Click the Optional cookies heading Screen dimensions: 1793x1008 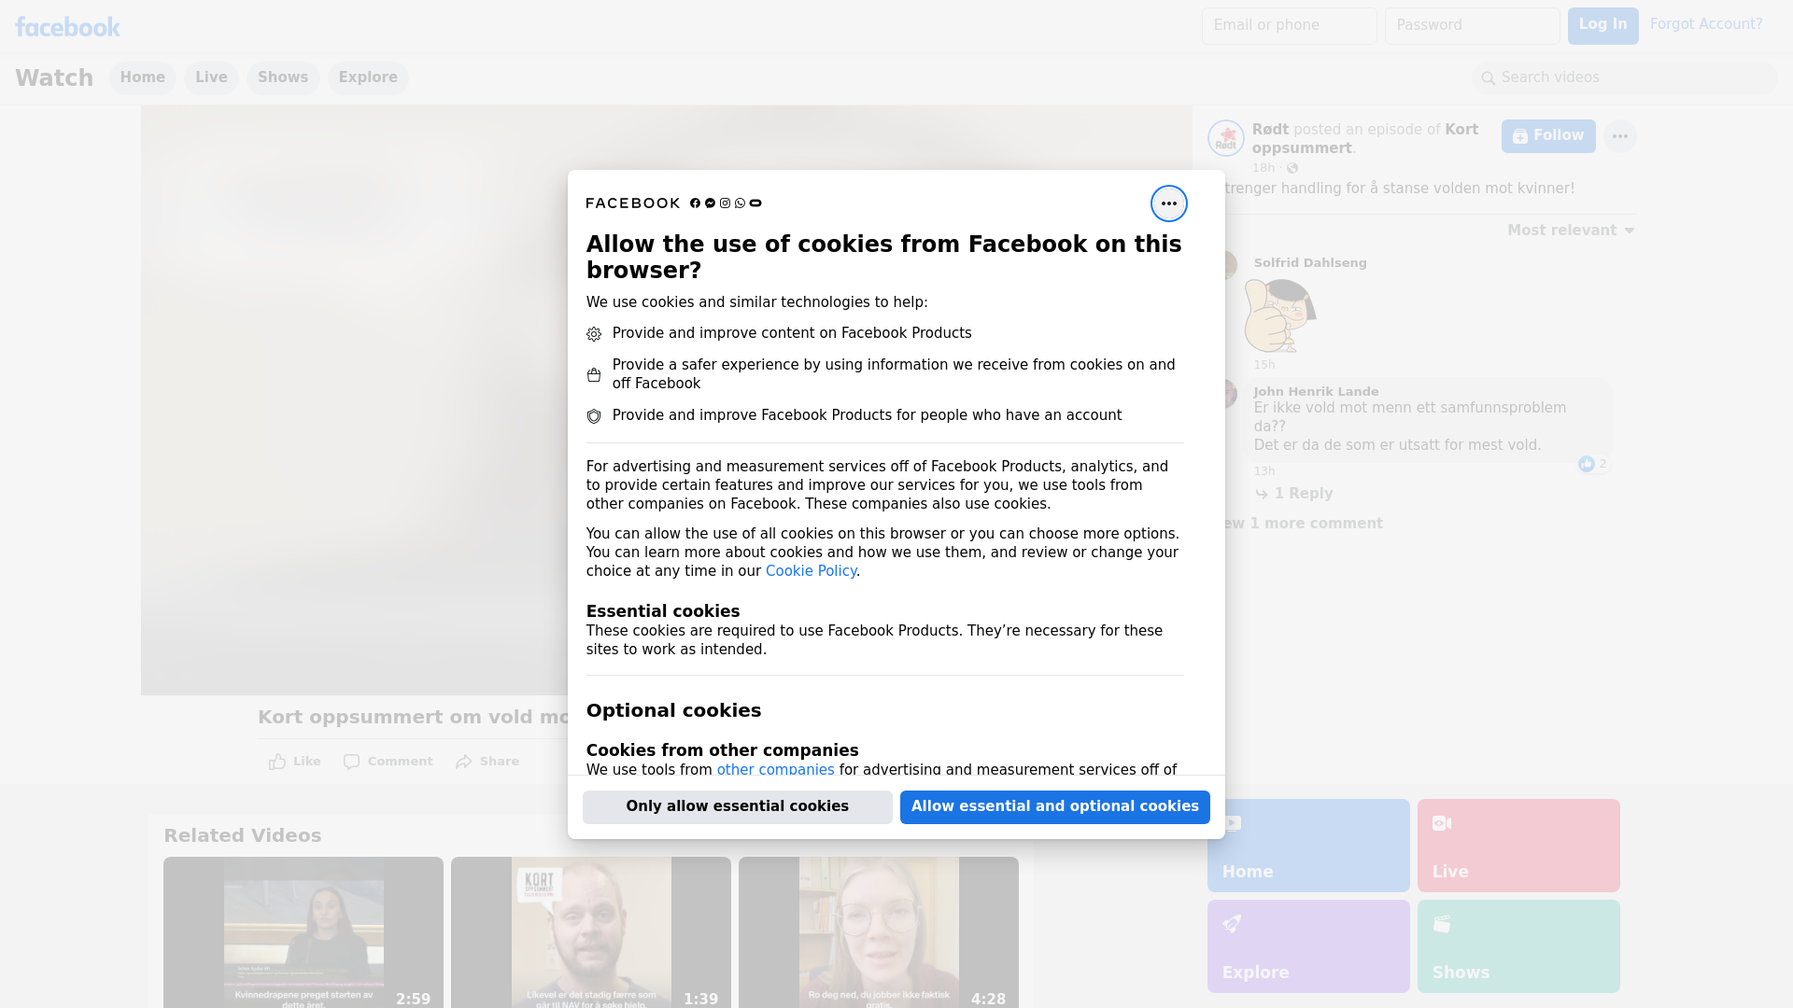pos(673,710)
